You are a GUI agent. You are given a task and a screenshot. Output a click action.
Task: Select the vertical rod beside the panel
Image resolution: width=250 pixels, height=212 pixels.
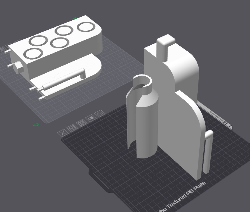point(208,152)
